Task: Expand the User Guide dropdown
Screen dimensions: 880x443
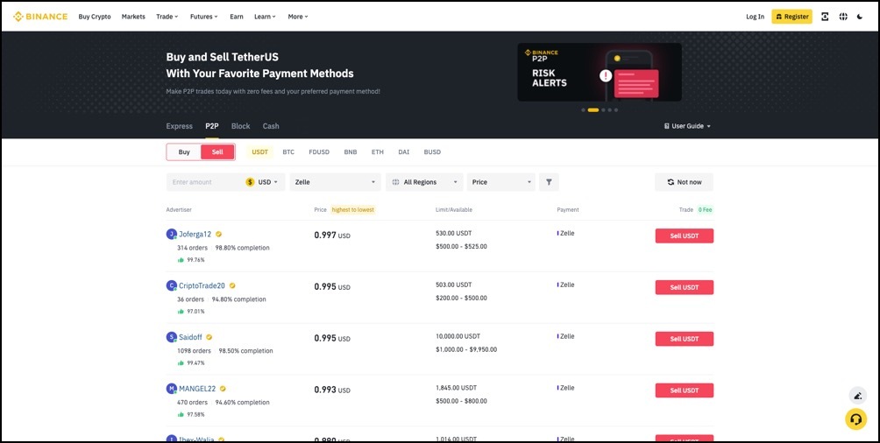Action: click(687, 126)
